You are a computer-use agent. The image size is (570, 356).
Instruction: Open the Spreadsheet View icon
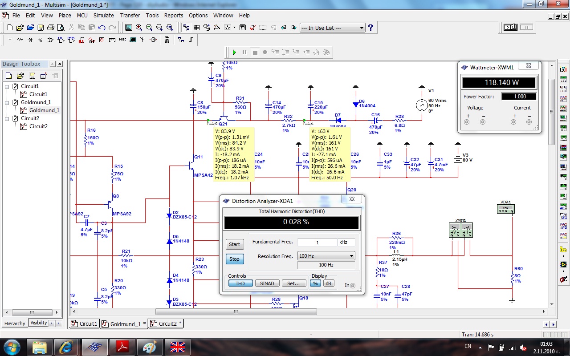click(x=197, y=28)
